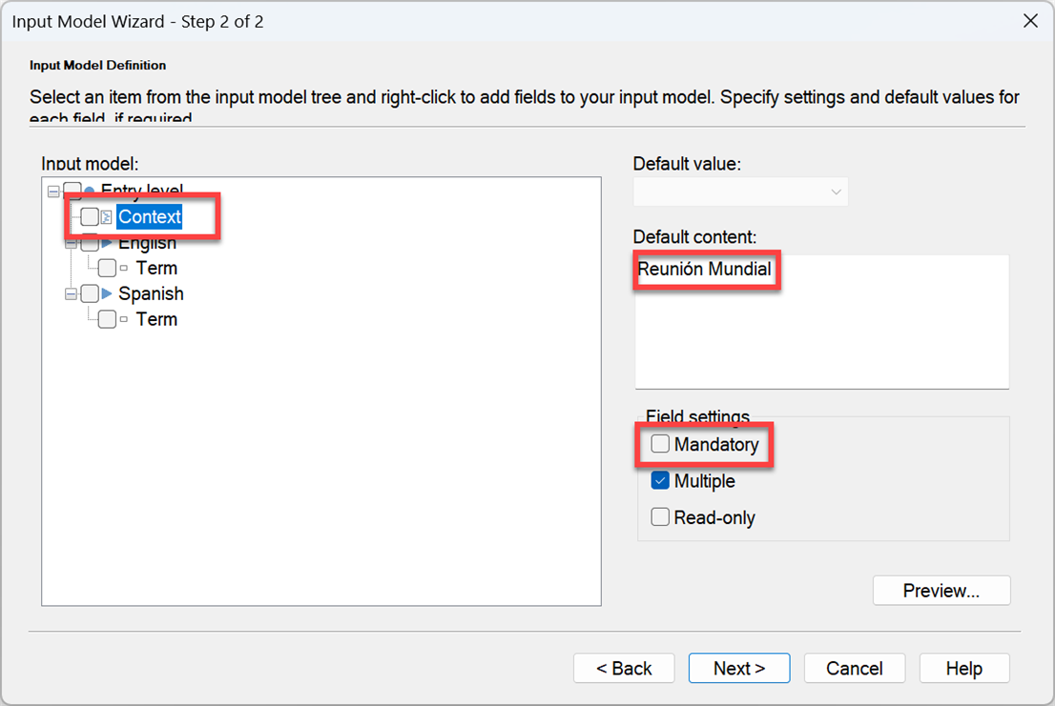
Task: Tick the Entry level checkbox
Action: [72, 192]
